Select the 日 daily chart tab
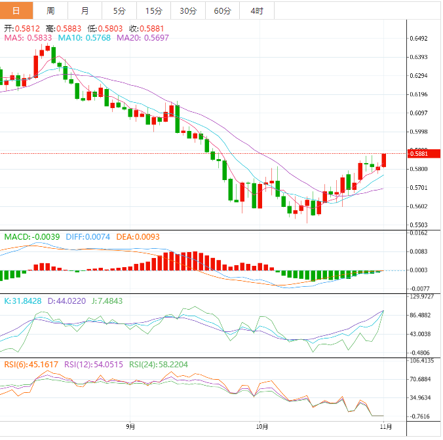 (16, 10)
